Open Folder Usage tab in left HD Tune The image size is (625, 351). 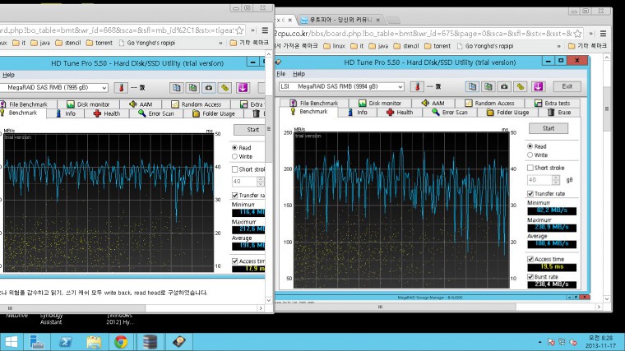tap(214, 113)
